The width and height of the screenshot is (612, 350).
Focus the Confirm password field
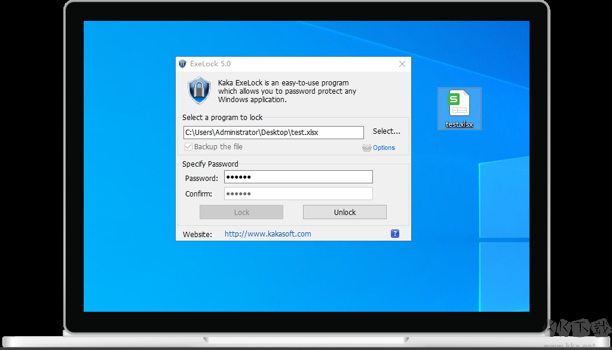(298, 194)
